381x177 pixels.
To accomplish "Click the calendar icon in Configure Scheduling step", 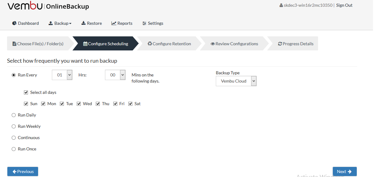I will [85, 44].
